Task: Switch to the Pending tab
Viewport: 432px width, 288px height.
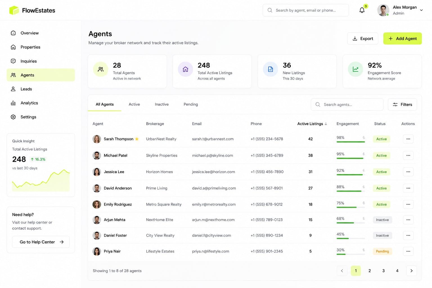Action: click(x=191, y=104)
